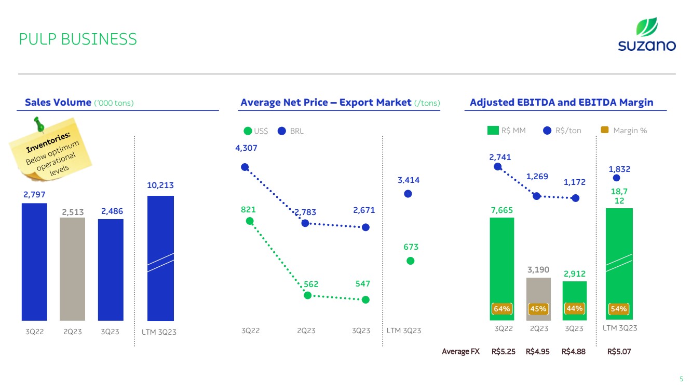The width and height of the screenshot is (692, 388).
Task: Click the R$4.95 average FX value
Action: 538,352
